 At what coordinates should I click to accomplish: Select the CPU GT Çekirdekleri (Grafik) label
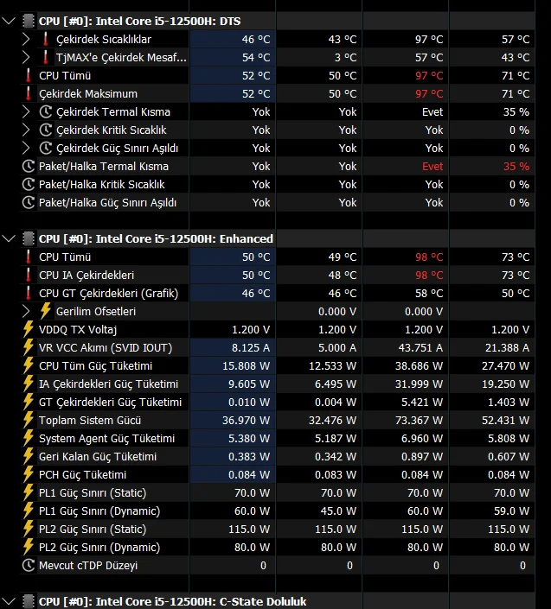pyautogui.click(x=108, y=294)
